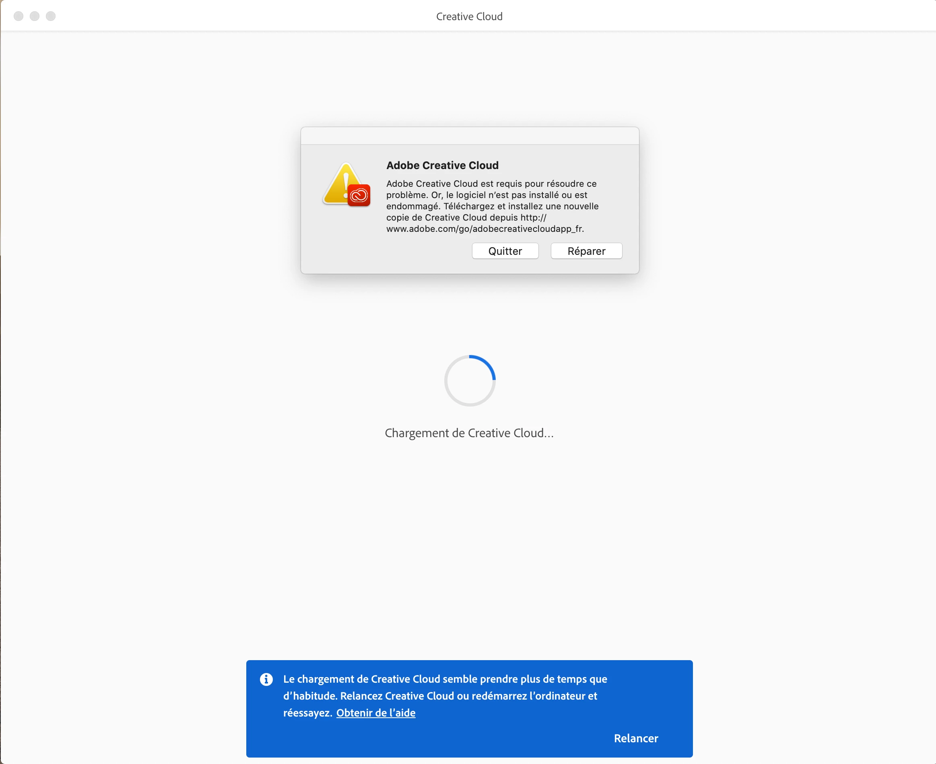Viewport: 936px width, 764px height.
Task: Click the red Creative Cloud badge icon
Action: click(x=359, y=195)
